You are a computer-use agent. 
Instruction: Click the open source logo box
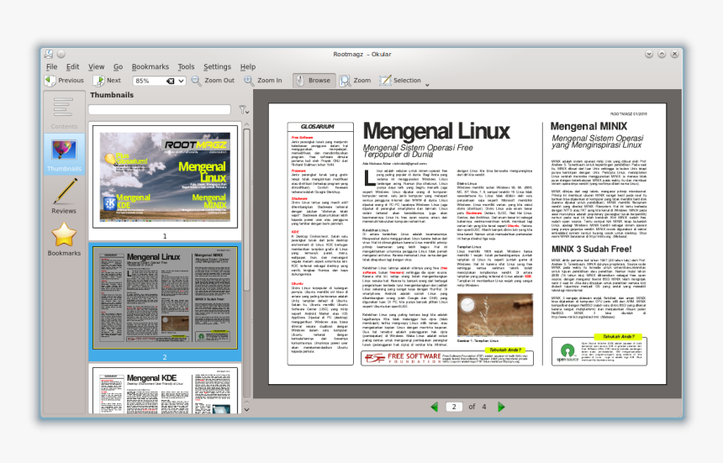pos(599,351)
